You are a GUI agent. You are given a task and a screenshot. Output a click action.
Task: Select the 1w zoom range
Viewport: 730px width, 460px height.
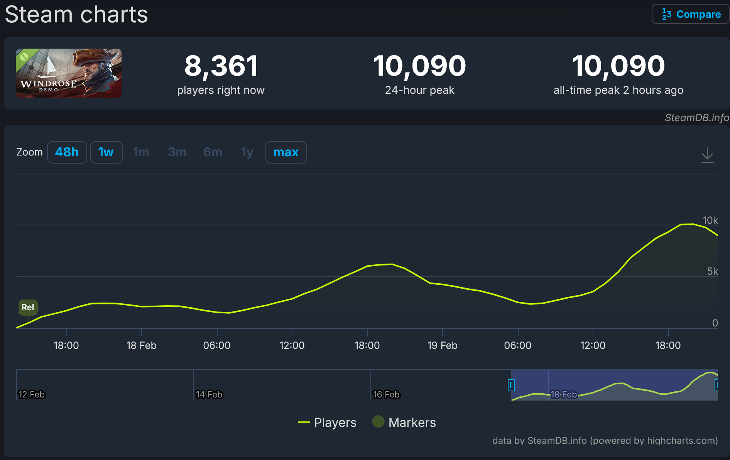click(106, 152)
